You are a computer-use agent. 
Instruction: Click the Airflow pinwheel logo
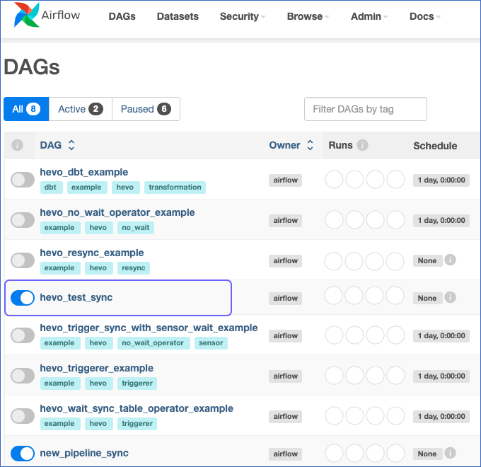tap(26, 15)
